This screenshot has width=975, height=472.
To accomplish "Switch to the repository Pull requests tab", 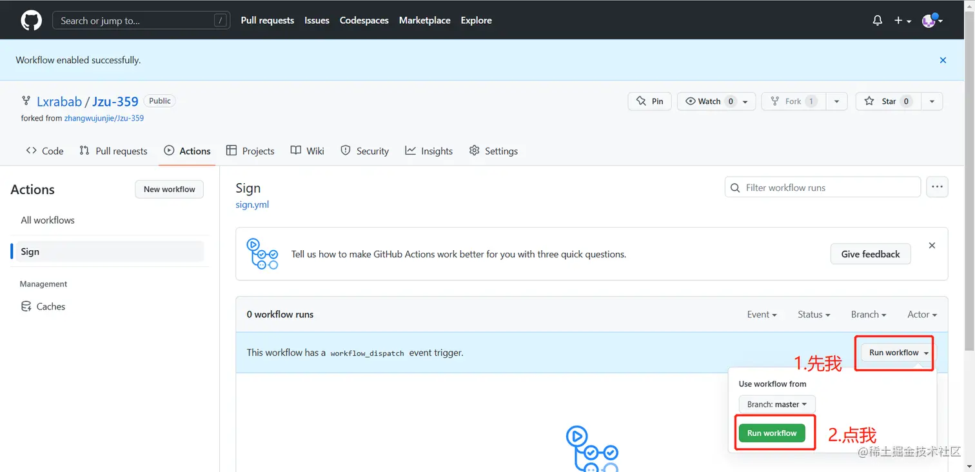I will coord(113,151).
